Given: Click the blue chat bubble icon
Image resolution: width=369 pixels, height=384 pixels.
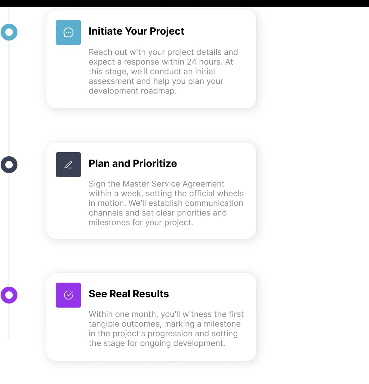Looking at the screenshot, I should tap(68, 32).
